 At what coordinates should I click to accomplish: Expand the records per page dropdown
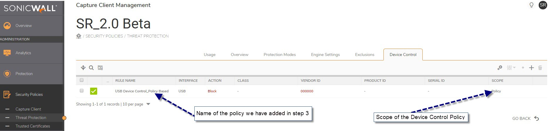(148, 104)
